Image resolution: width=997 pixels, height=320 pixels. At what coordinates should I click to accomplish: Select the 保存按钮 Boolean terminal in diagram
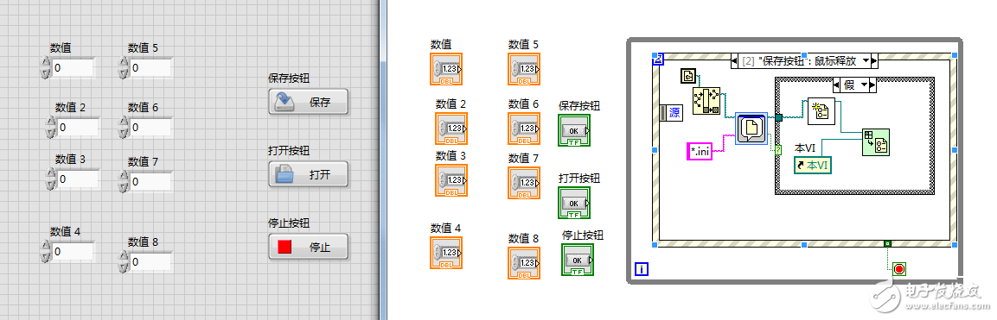tap(574, 130)
